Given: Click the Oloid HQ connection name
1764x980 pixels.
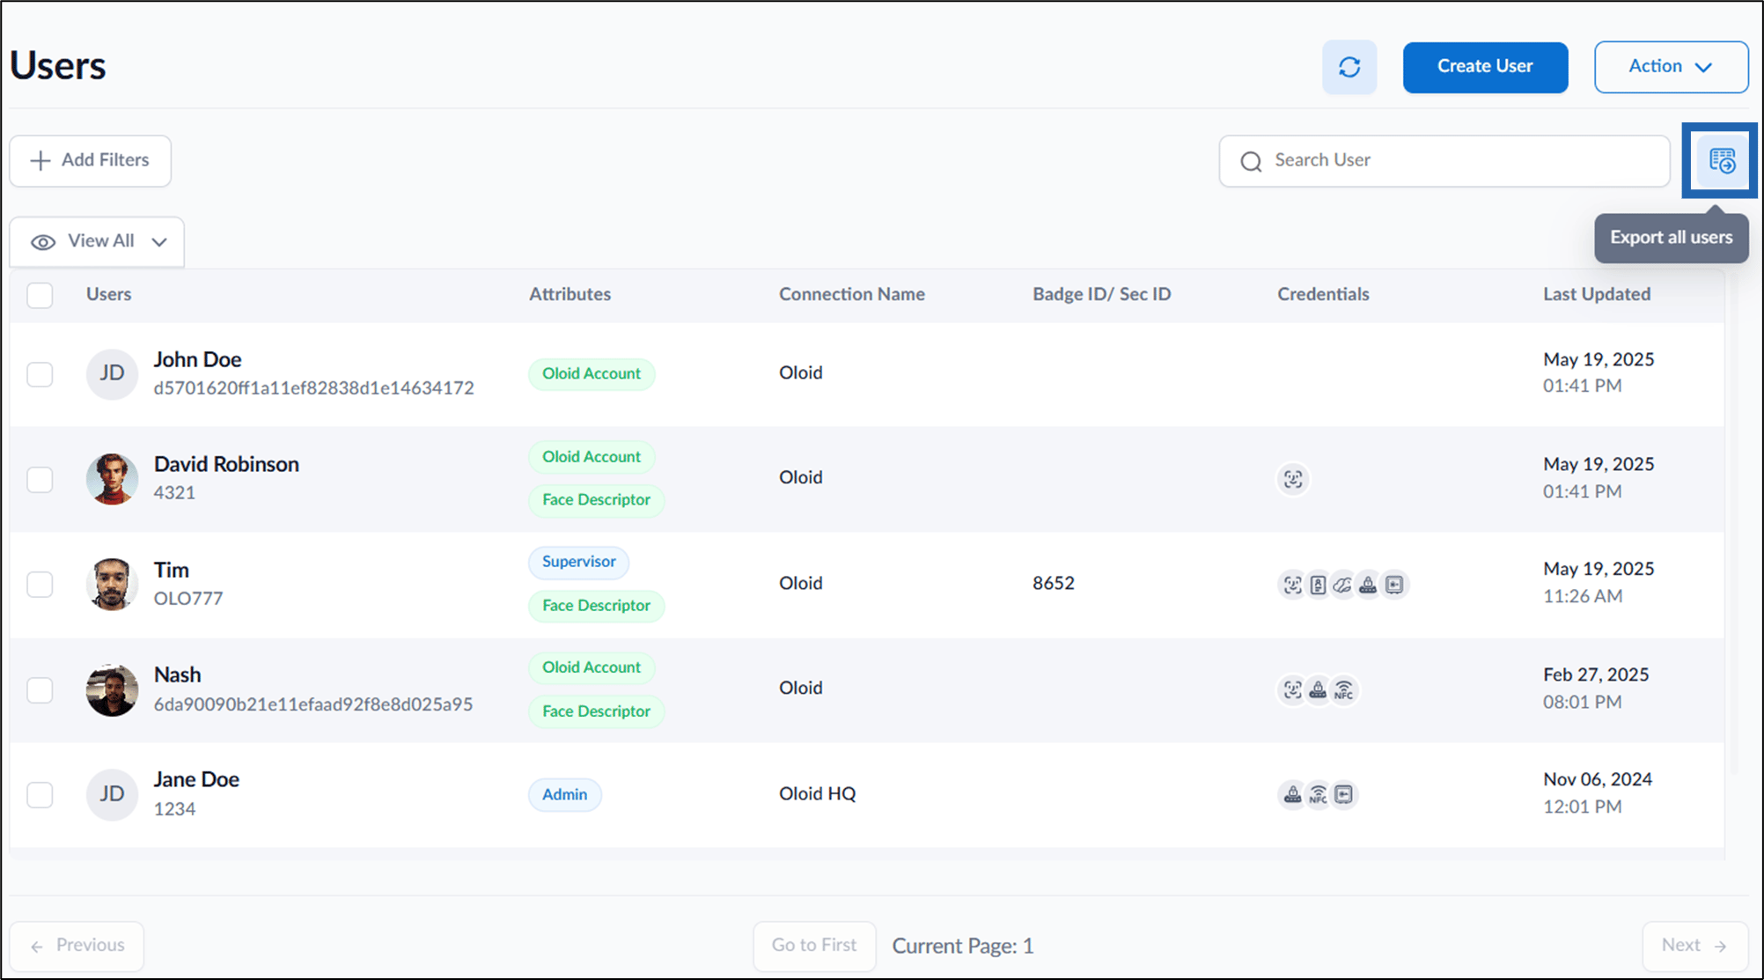Looking at the screenshot, I should (x=817, y=793).
